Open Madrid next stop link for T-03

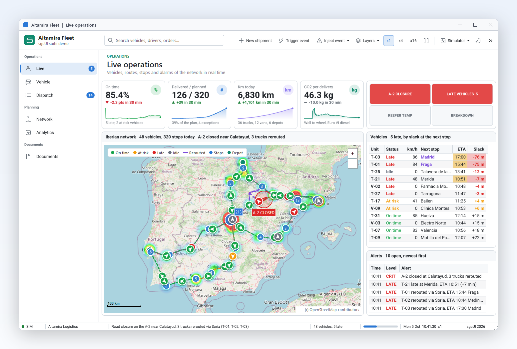[427, 157]
